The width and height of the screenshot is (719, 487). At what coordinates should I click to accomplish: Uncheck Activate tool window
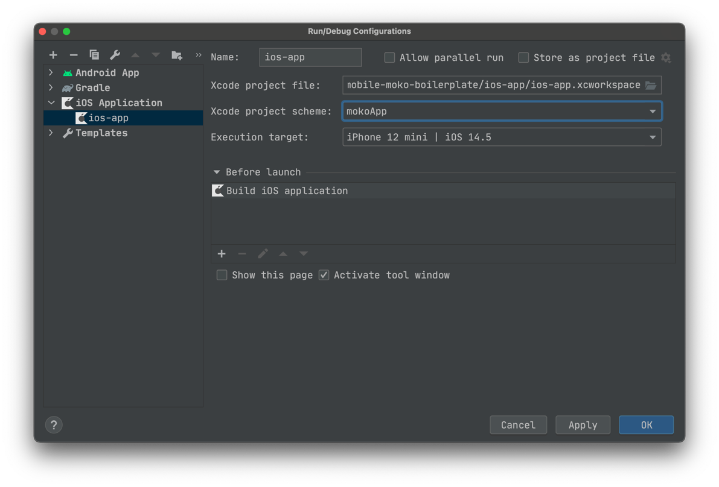(x=324, y=275)
